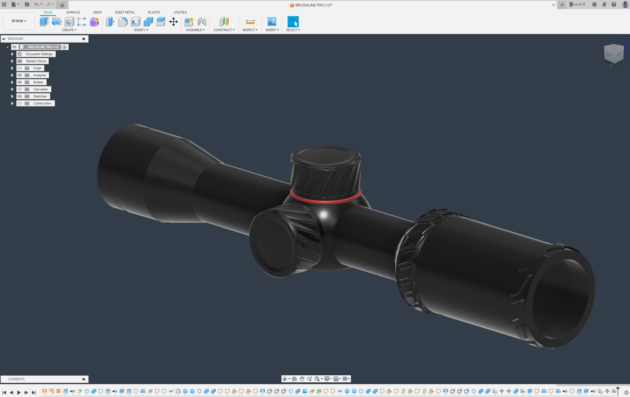The width and height of the screenshot is (630, 397).
Task: Hide the Bodies folder visibility eye
Action: pos(20,82)
